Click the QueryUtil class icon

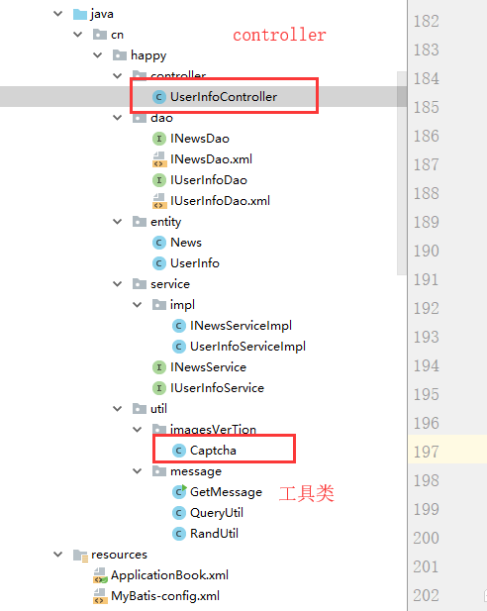point(178,512)
